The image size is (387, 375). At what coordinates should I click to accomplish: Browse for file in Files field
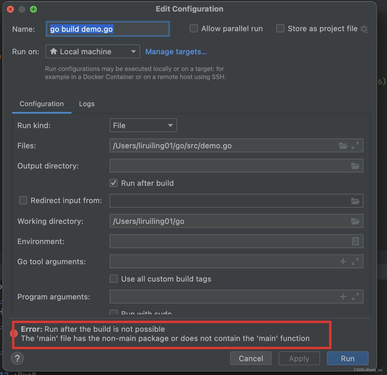coord(343,146)
